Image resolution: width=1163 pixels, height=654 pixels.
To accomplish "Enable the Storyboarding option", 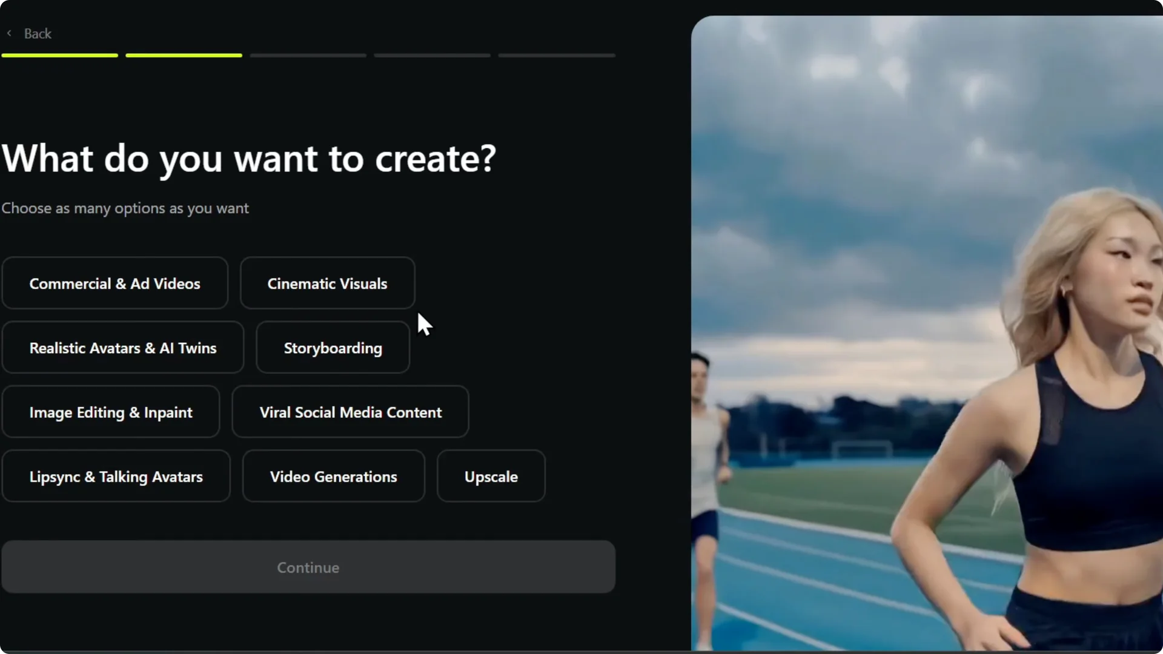I will [x=333, y=347].
